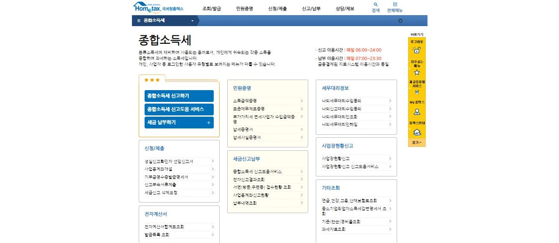Click hamburger icon beside 종합소득세 breadcrumb
559x243 pixels.
pyautogui.click(x=139, y=21)
